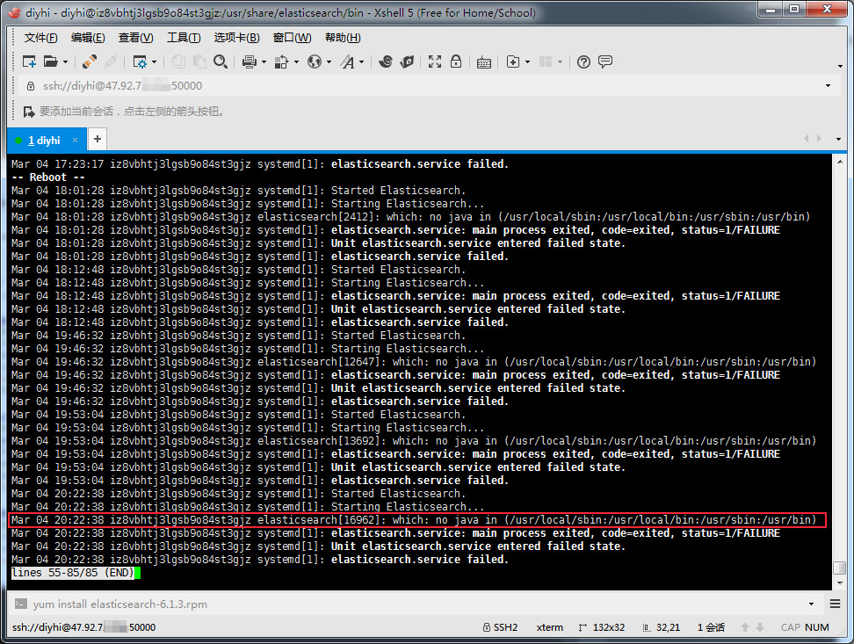Open the virtual keyboard icon
This screenshot has height=644, width=854.
tap(484, 62)
